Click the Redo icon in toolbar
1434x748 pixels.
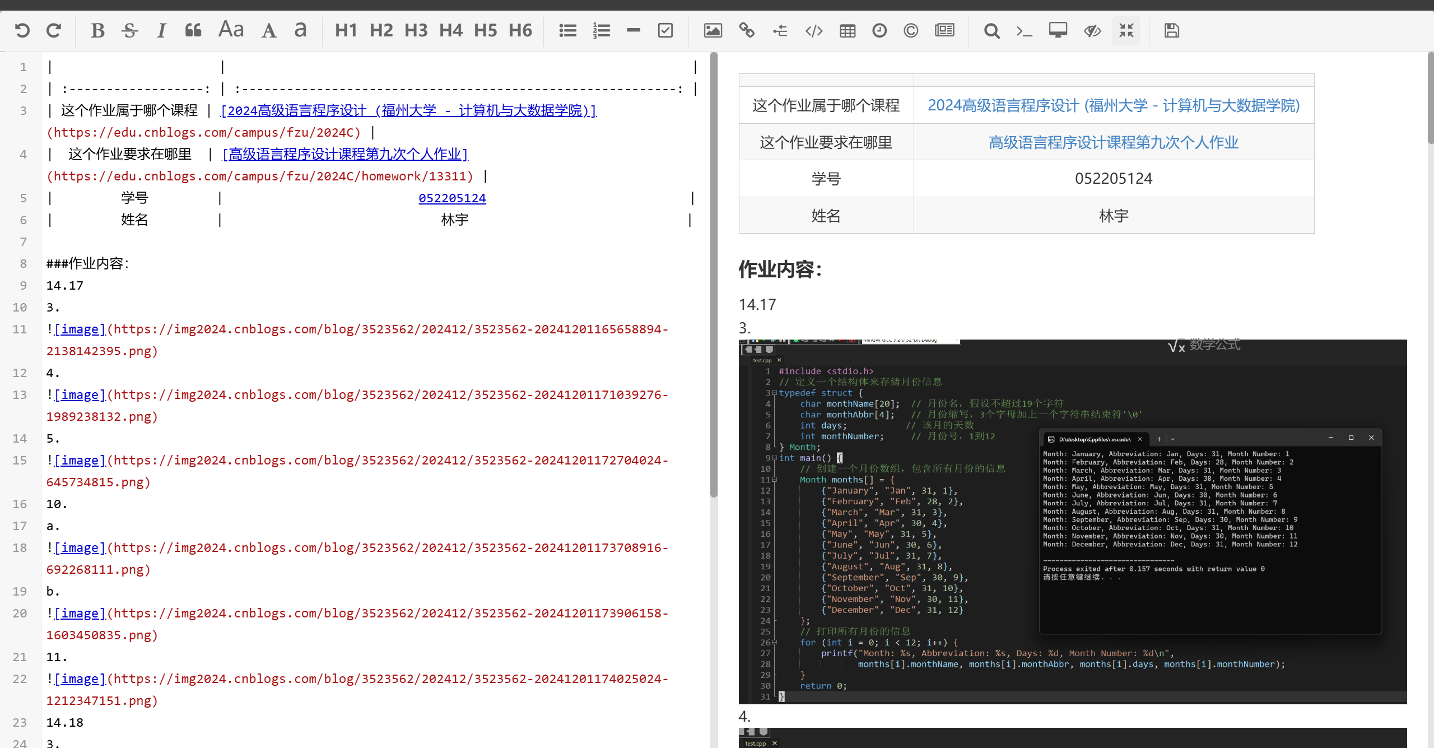click(54, 30)
